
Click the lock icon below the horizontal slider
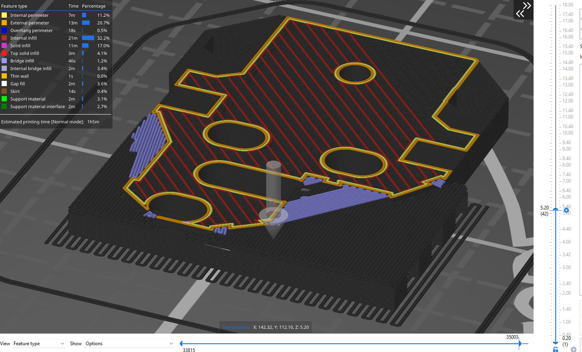[x=555, y=349]
